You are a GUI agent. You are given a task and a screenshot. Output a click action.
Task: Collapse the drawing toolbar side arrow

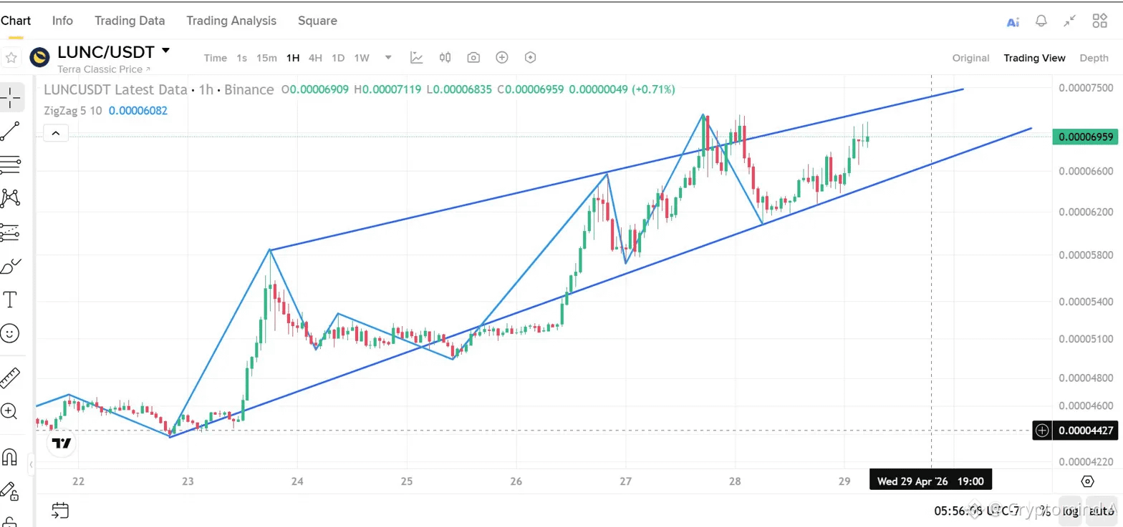31,466
